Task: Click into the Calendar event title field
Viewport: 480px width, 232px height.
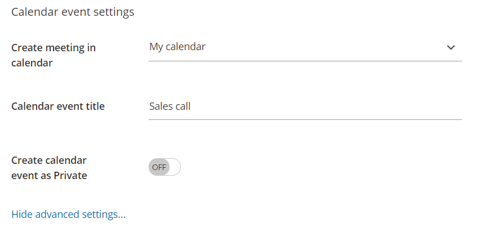Action: pos(305,106)
